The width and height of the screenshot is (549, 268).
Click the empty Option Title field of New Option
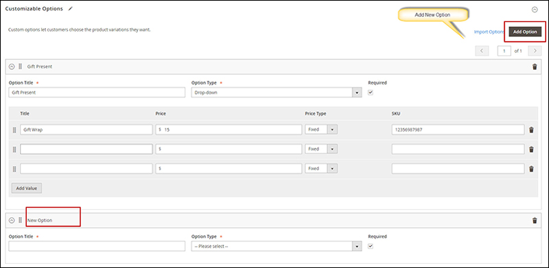(x=97, y=246)
